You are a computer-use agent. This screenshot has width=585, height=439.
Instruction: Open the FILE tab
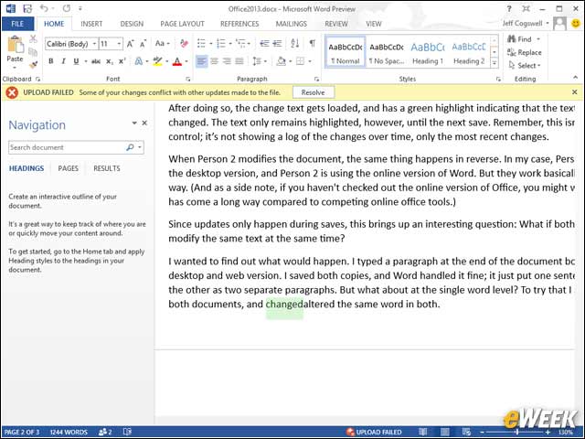(x=17, y=24)
